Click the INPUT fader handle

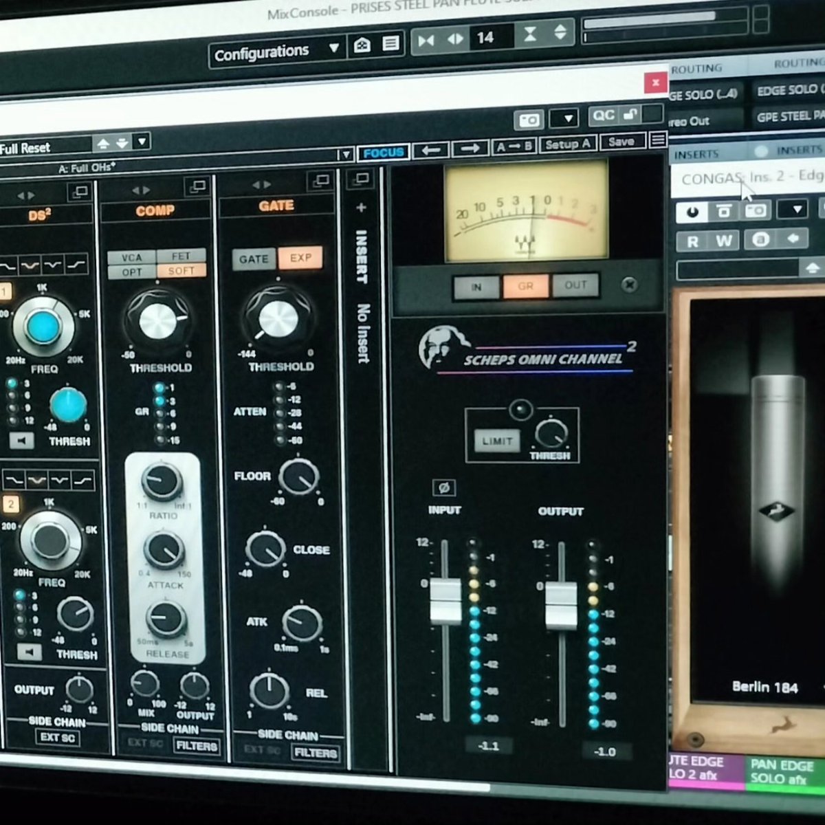[445, 601]
